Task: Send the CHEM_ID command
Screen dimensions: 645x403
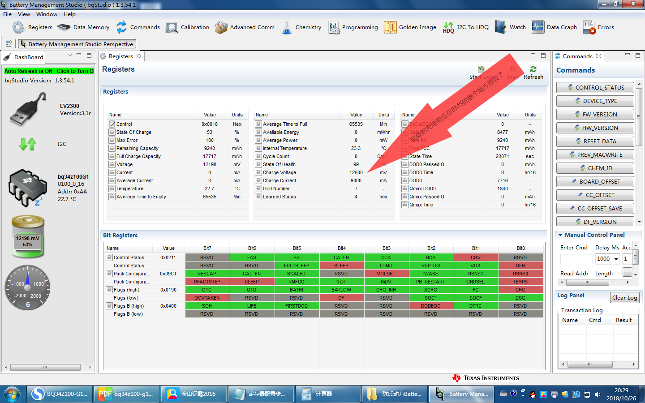Action: (595, 168)
